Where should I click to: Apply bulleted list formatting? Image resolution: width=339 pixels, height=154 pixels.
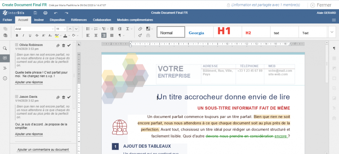click(88, 29)
